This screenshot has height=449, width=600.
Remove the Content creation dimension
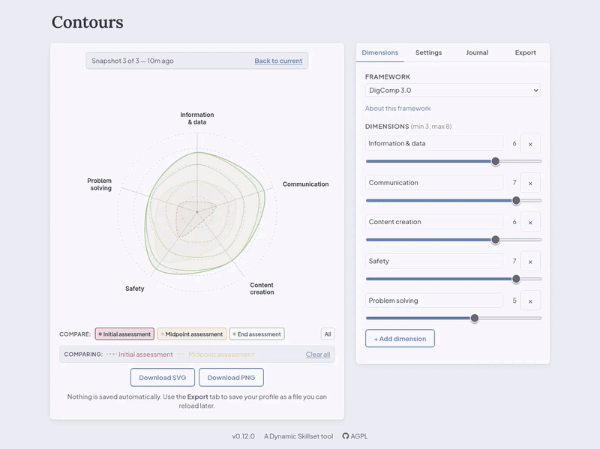[x=529, y=221]
